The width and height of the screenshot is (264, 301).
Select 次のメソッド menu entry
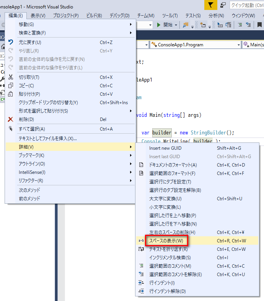coord(70,190)
